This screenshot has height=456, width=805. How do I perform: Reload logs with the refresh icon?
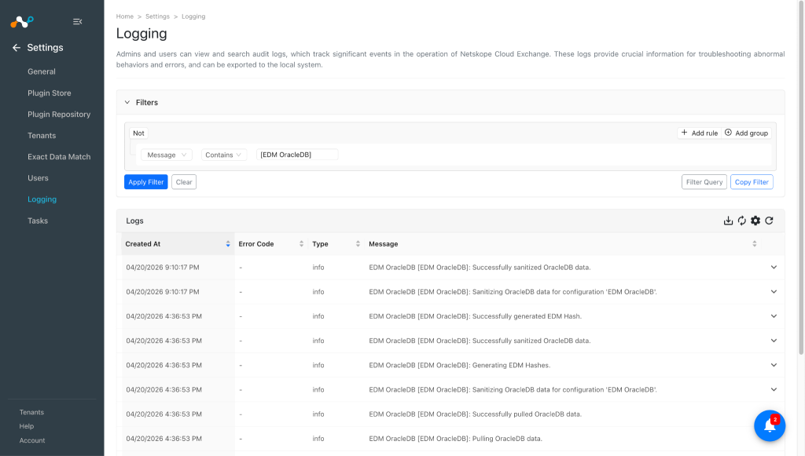769,221
